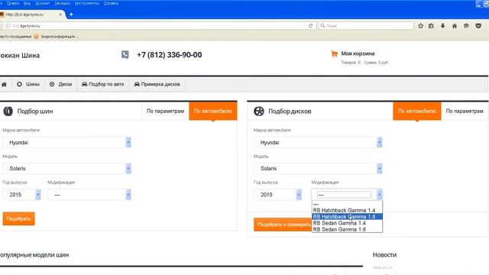
Task: Open the bookmarks list clipboard icon
Action: pyautogui.click(x=431, y=26)
